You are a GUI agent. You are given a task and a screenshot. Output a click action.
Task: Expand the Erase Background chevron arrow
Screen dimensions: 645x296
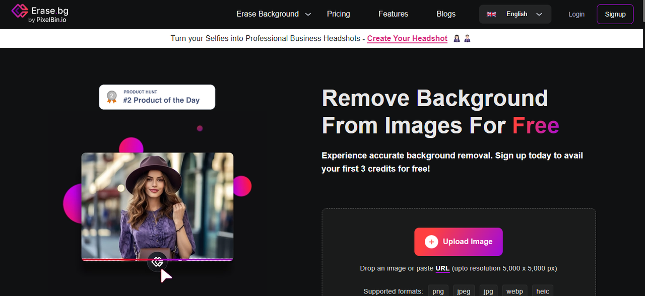click(308, 15)
